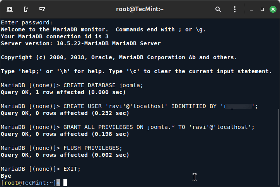Click the Server version 10.5.22-MariaDB line
Screen dimensions: 280x187
pos(80,43)
